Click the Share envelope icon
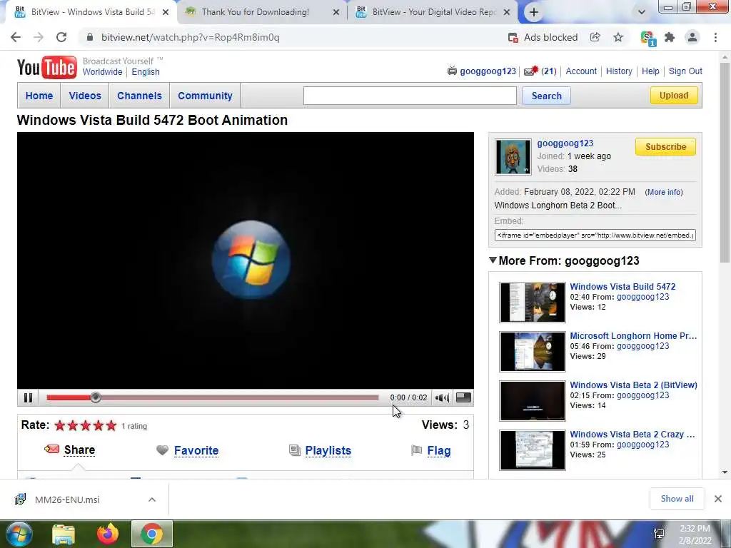The image size is (731, 548). (51, 450)
